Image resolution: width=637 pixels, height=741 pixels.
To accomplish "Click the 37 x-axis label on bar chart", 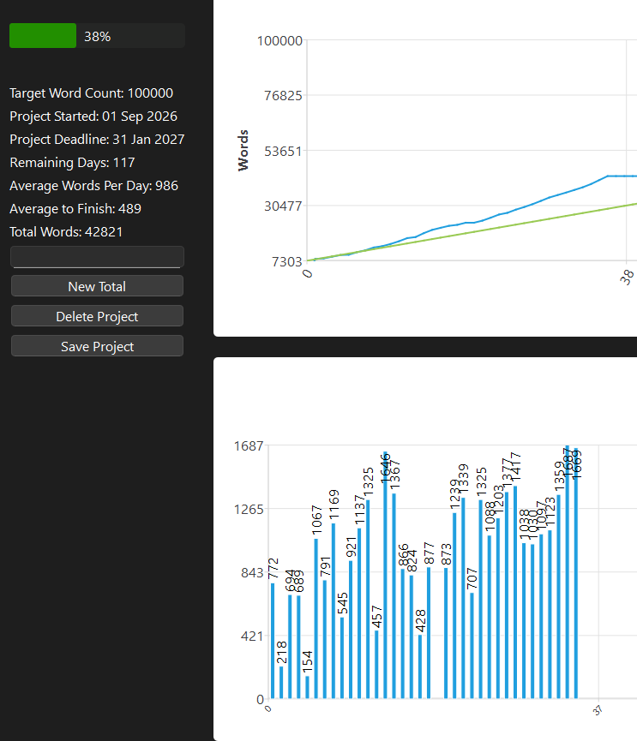I will point(598,710).
